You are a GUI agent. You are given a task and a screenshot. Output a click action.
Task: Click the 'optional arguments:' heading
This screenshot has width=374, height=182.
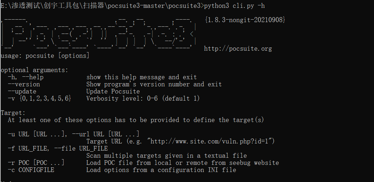[34, 70]
